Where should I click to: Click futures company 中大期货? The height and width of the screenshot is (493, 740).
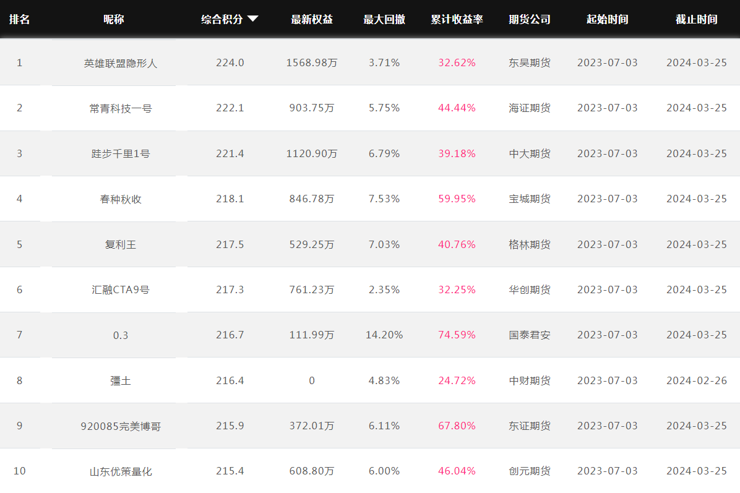pos(530,153)
